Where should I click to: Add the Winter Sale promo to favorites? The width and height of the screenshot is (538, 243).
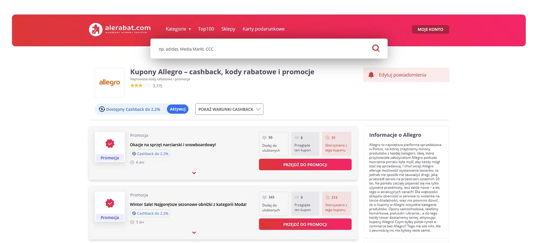(274, 204)
